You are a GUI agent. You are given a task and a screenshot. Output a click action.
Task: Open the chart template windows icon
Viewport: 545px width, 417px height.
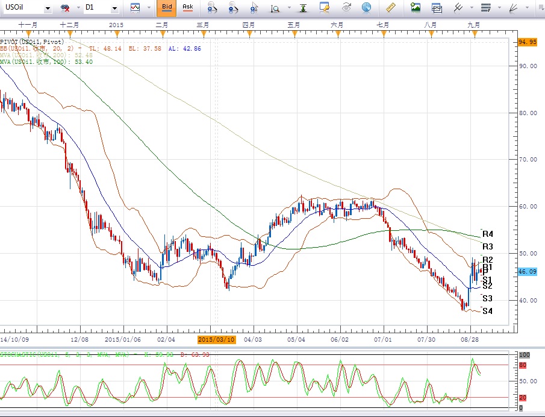click(437, 8)
